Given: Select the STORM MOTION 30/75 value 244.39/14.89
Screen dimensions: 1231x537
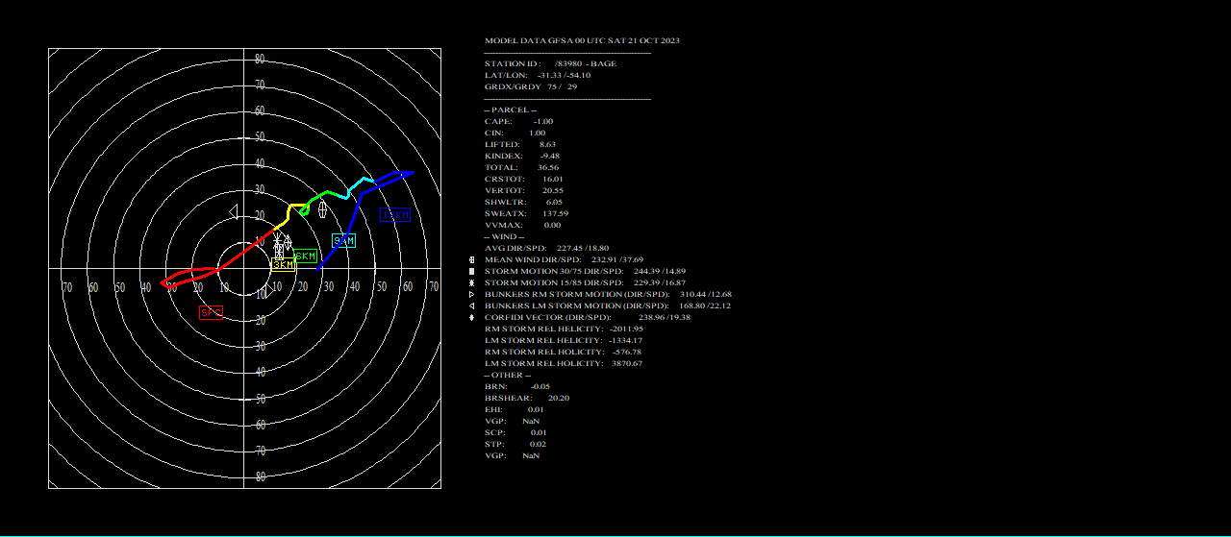Looking at the screenshot, I should pyautogui.click(x=659, y=271).
